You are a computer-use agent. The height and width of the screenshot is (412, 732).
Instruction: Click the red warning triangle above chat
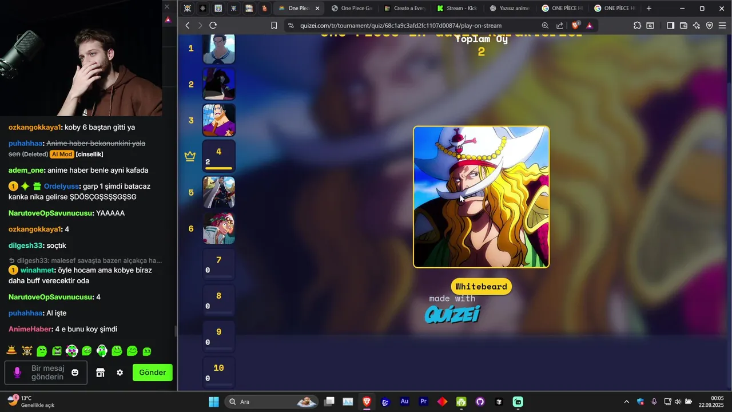(168, 19)
